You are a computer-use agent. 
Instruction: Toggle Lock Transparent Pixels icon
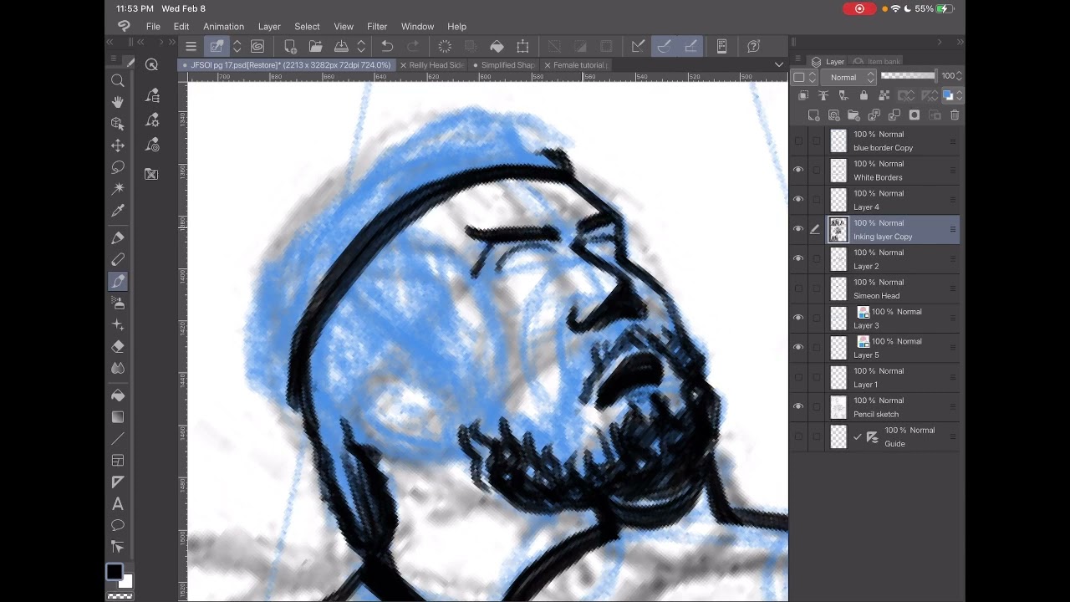click(x=884, y=96)
